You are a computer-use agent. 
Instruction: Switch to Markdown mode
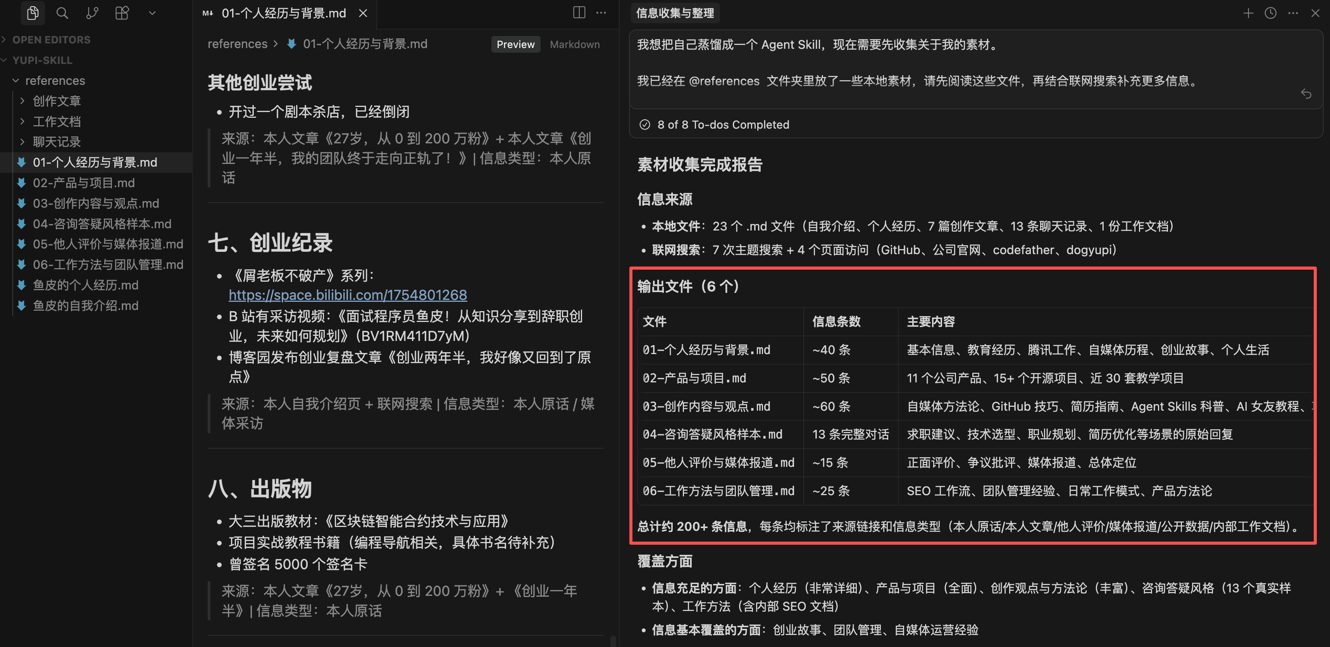(x=574, y=45)
